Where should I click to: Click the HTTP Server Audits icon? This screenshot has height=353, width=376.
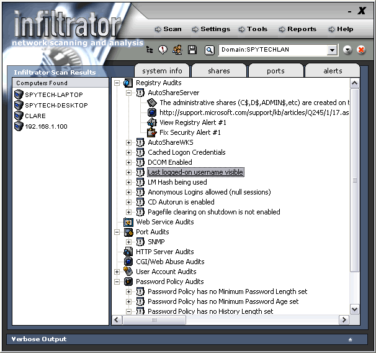(x=128, y=252)
